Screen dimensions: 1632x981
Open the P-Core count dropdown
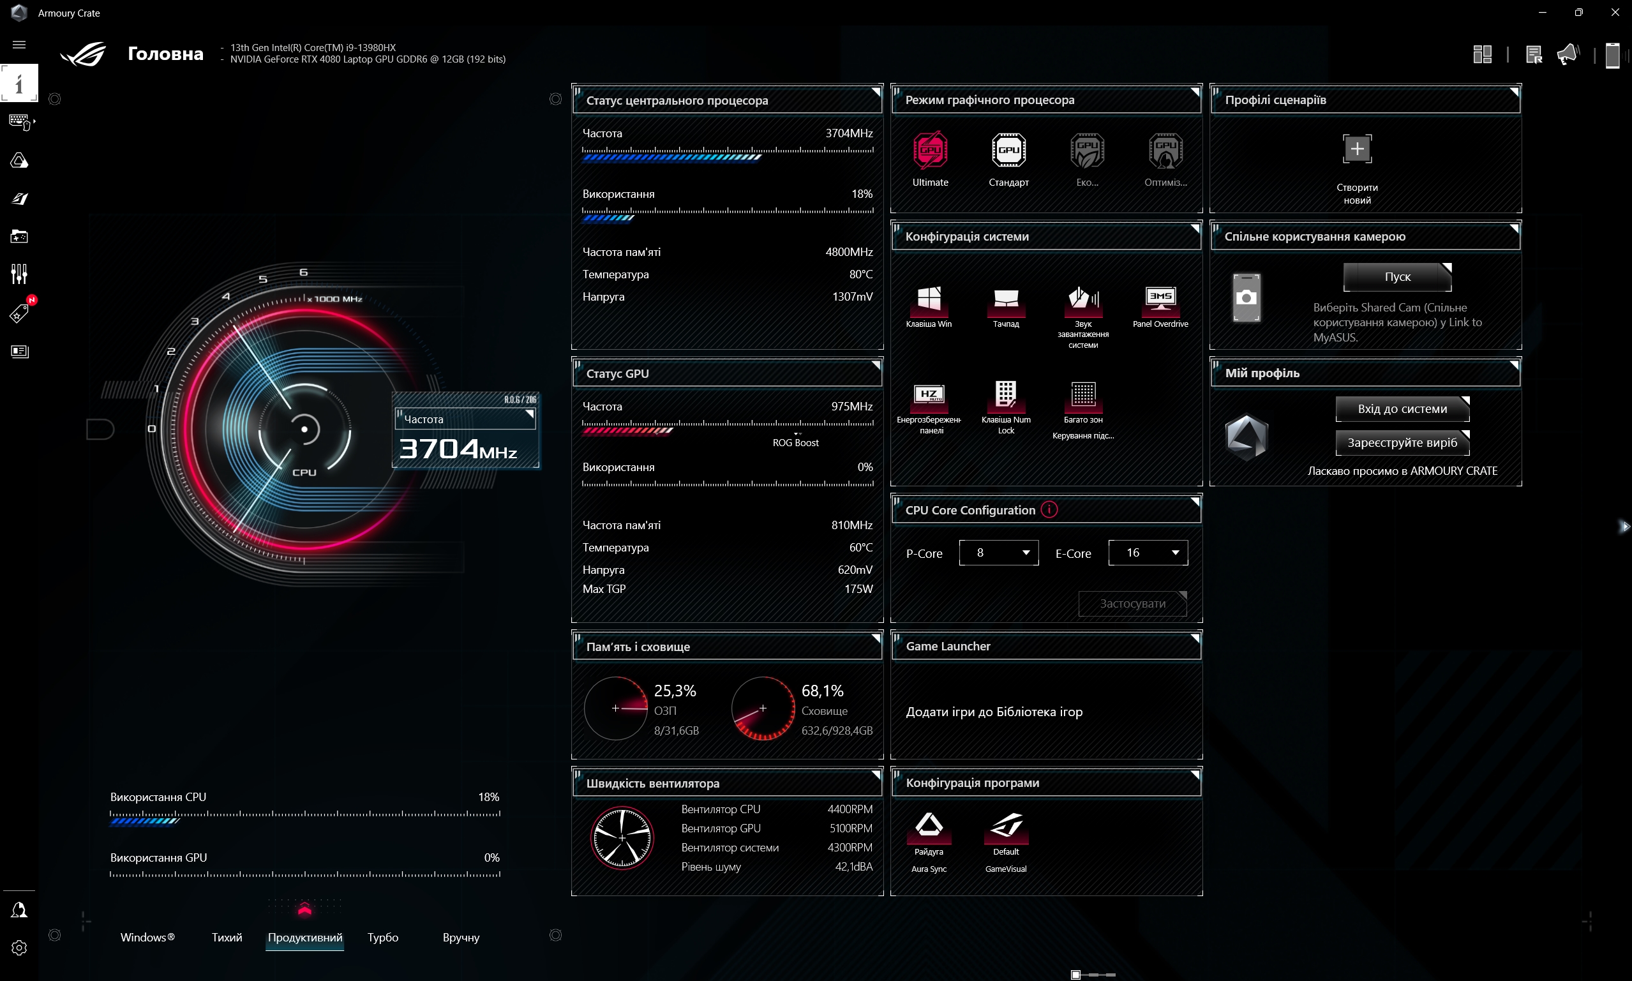998,553
